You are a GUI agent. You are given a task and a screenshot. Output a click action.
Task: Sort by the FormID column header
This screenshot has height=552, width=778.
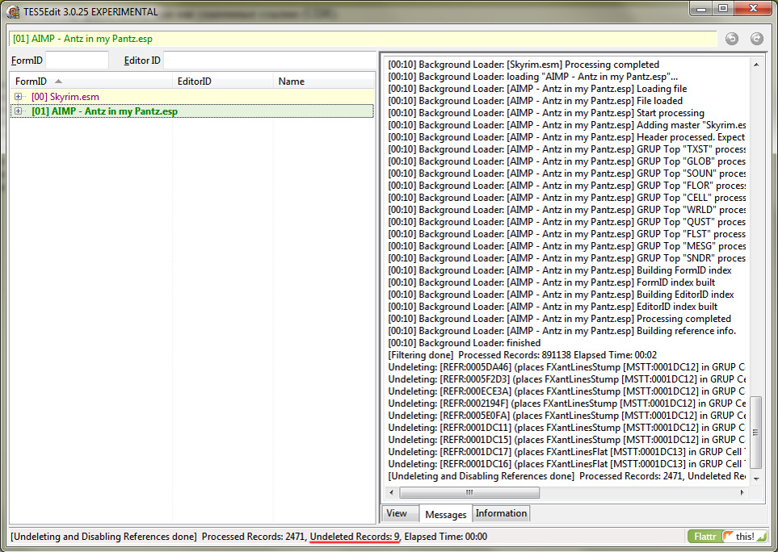91,82
